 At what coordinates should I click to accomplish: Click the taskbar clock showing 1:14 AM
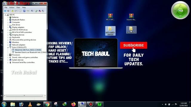(184, 104)
